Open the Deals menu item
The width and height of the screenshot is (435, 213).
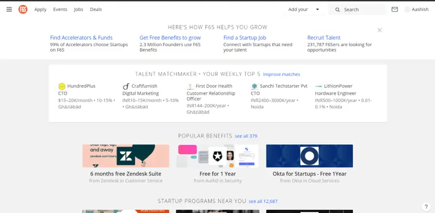pos(96,9)
